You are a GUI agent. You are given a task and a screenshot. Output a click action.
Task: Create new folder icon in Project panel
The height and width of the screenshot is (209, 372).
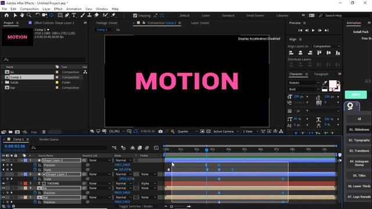(x=10, y=132)
